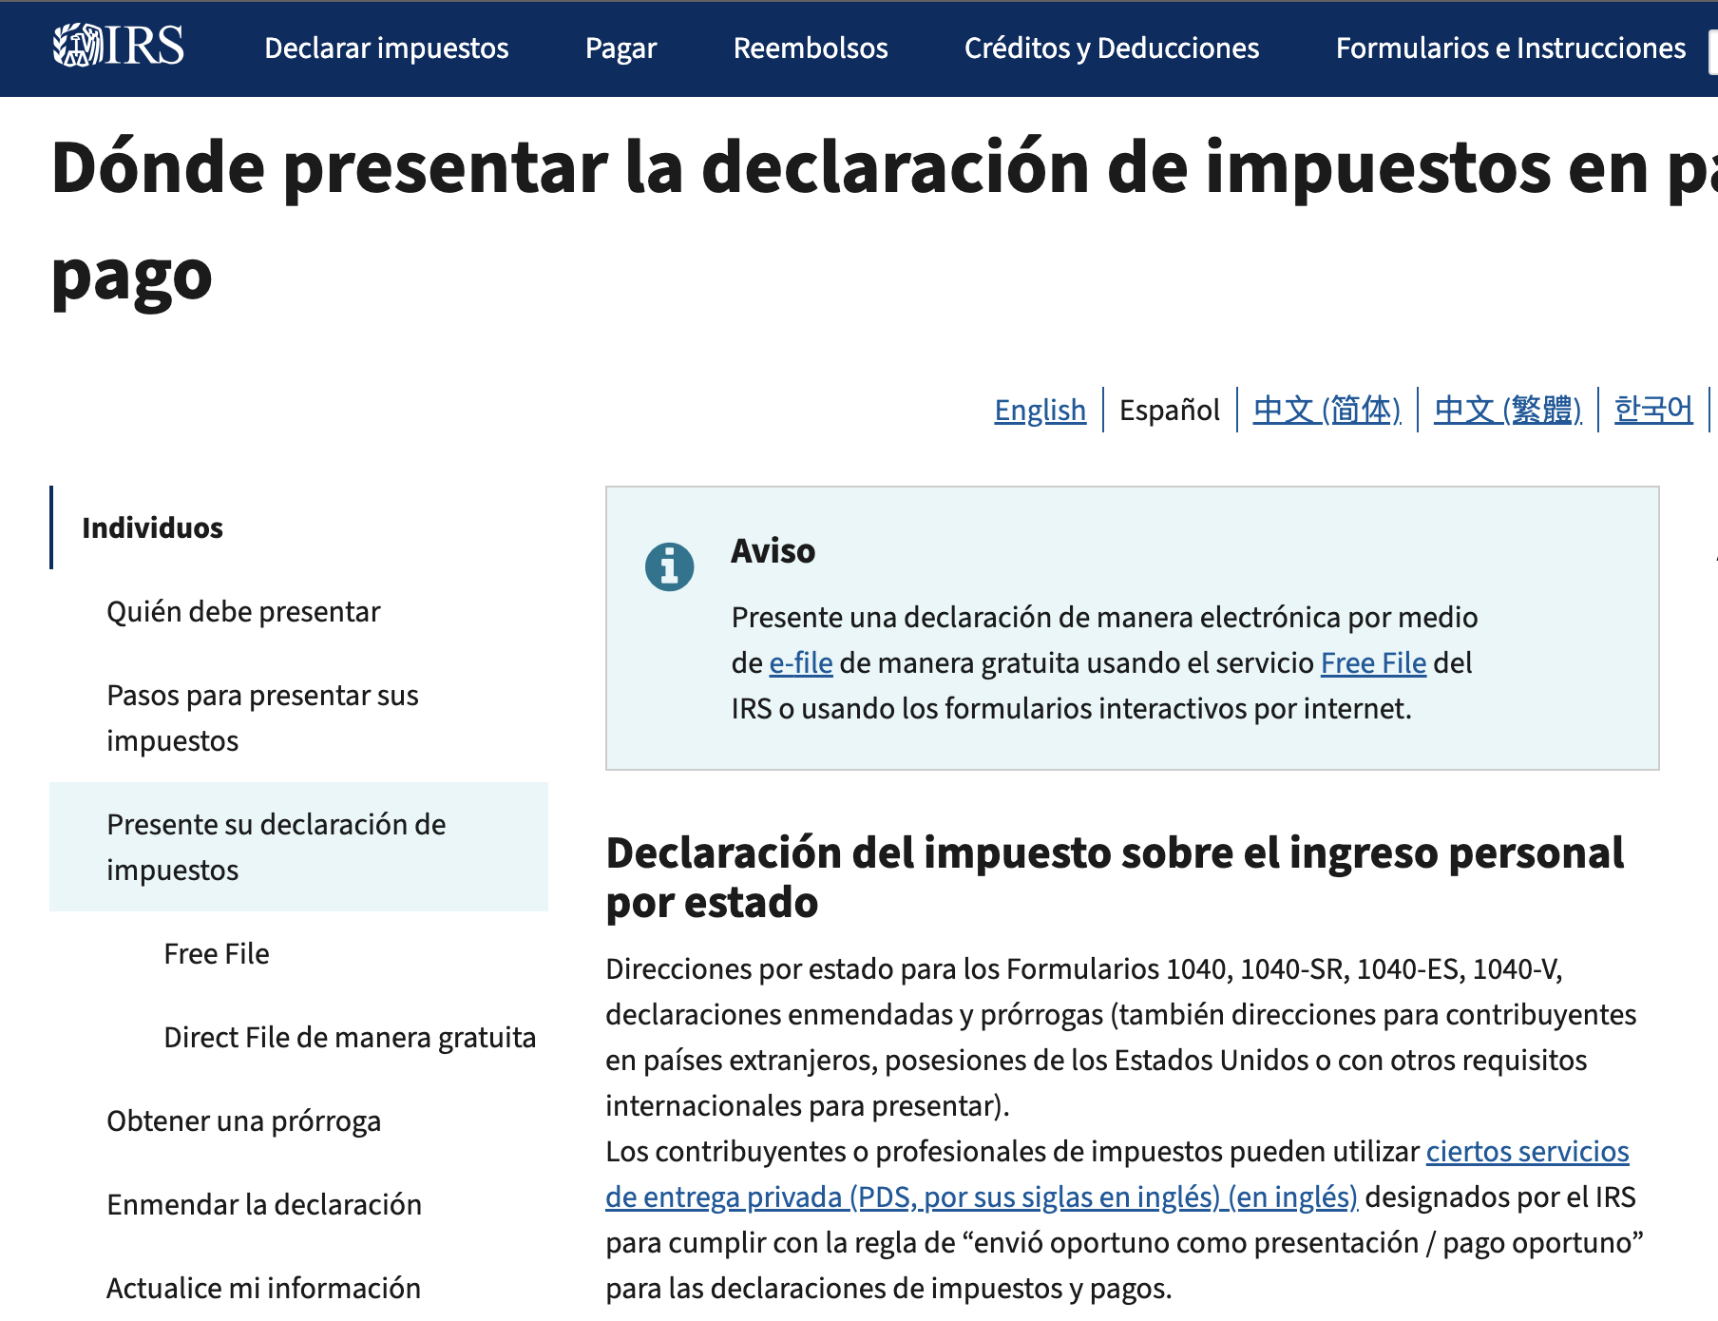Open Pasos para presentar sus impuestos
Screen dimensions: 1718x1321
pyautogui.click(x=261, y=718)
